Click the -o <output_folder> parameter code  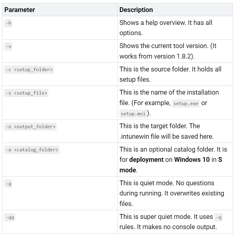[x=30, y=126]
